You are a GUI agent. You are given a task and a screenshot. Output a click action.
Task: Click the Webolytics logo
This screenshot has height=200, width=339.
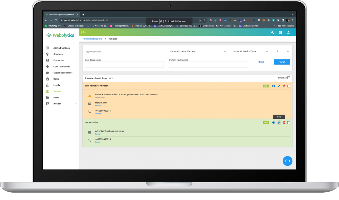pyautogui.click(x=60, y=35)
